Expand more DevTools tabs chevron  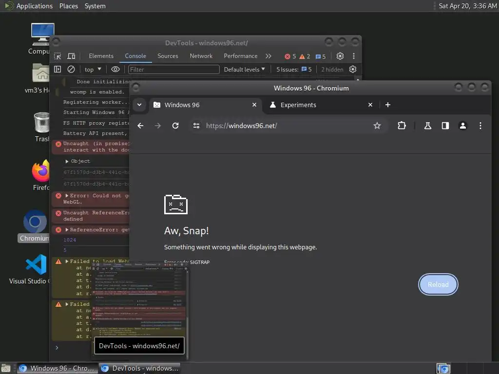(269, 56)
